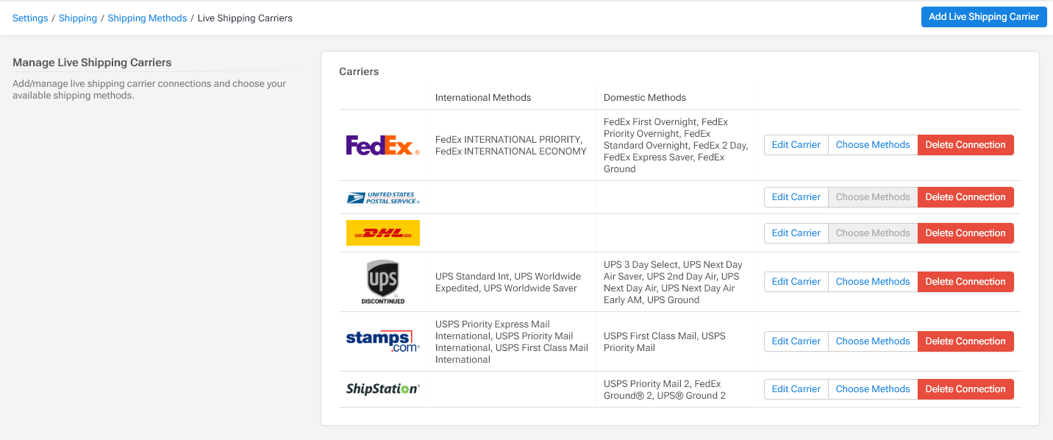Click the UPS discontinued logo
The height and width of the screenshot is (440, 1053).
click(x=382, y=282)
